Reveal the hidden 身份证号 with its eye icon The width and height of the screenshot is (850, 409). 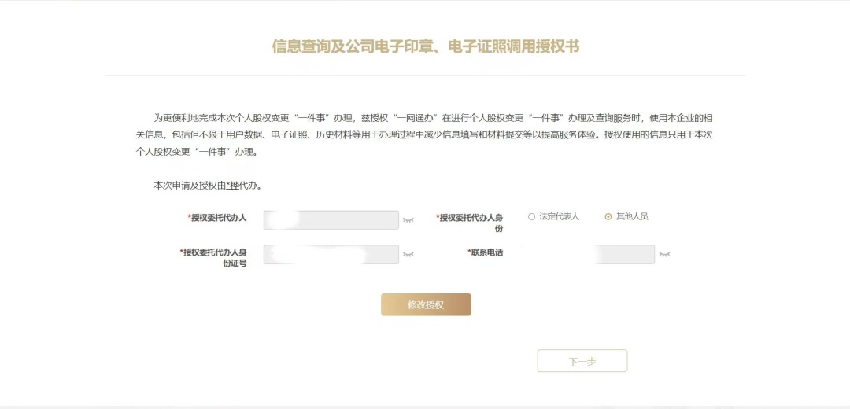click(408, 255)
